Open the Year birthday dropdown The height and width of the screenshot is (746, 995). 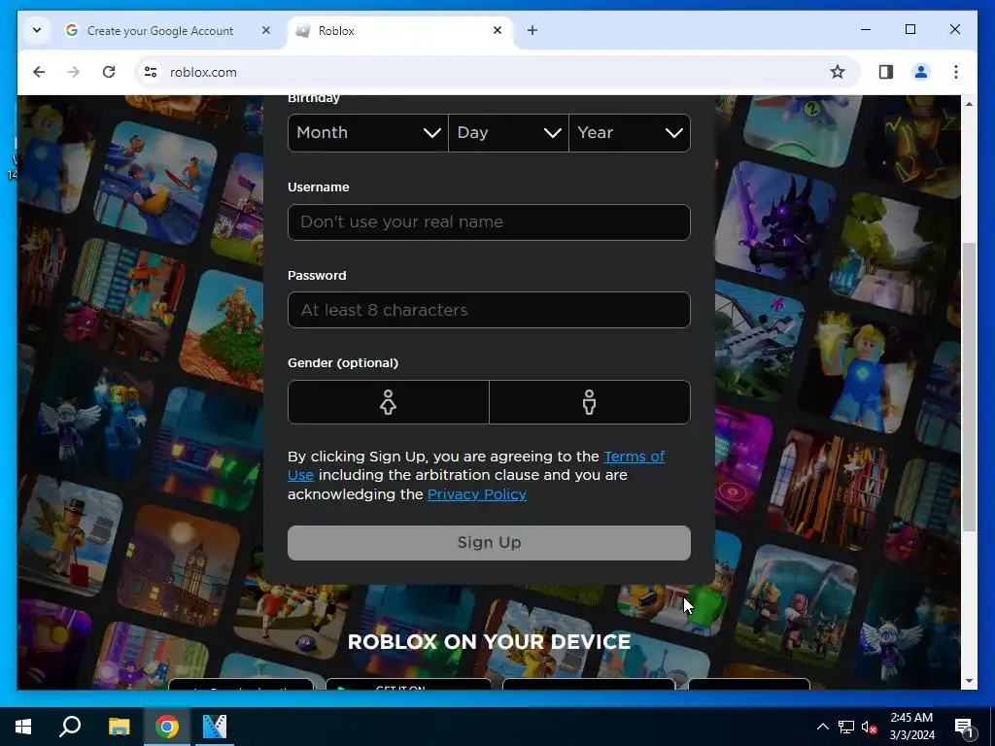click(x=630, y=132)
